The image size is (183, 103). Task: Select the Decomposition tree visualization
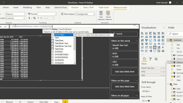pyautogui.click(x=151, y=51)
